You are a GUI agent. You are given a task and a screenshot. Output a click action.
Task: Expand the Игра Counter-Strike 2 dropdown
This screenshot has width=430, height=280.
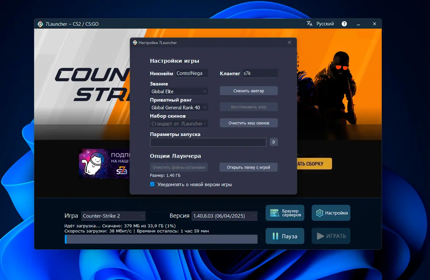(x=113, y=216)
